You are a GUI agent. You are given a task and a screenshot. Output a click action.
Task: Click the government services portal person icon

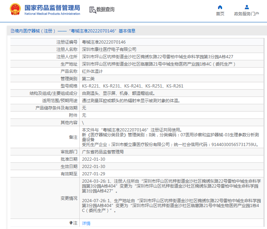247,7
